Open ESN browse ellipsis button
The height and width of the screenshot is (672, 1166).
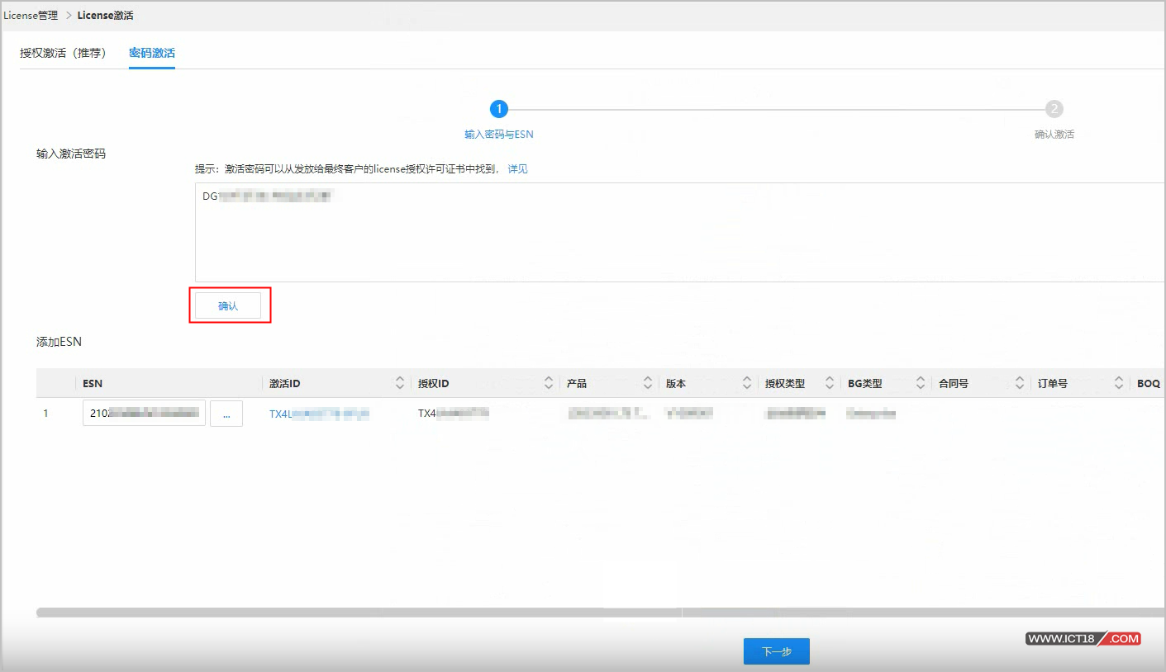click(226, 414)
